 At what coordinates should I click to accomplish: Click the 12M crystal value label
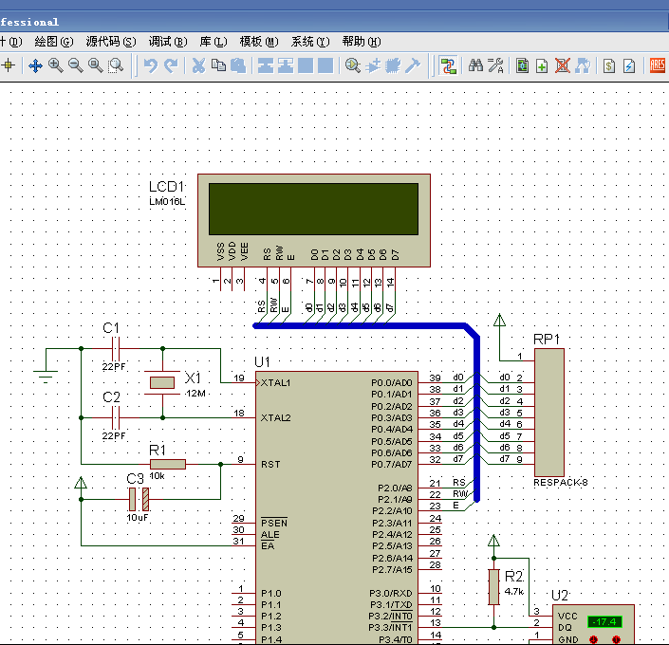[195, 394]
